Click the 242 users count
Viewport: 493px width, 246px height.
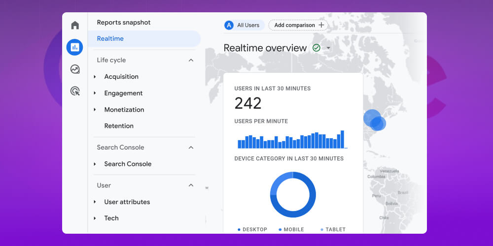(x=248, y=103)
